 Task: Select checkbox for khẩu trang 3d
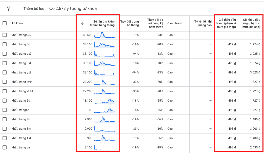(5, 44)
